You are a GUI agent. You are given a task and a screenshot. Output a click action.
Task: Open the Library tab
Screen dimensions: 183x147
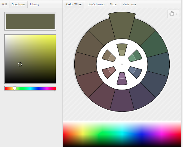(x=35, y=4)
